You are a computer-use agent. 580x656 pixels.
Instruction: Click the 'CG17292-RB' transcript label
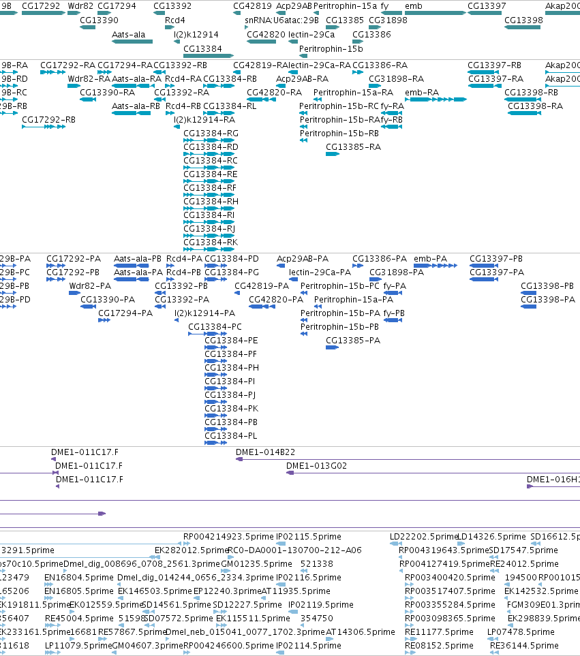[x=48, y=120]
